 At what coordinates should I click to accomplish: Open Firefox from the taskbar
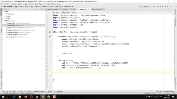26,97
